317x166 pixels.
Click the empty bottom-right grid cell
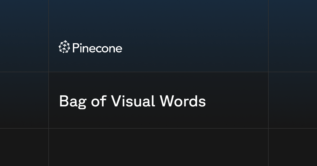(293, 147)
